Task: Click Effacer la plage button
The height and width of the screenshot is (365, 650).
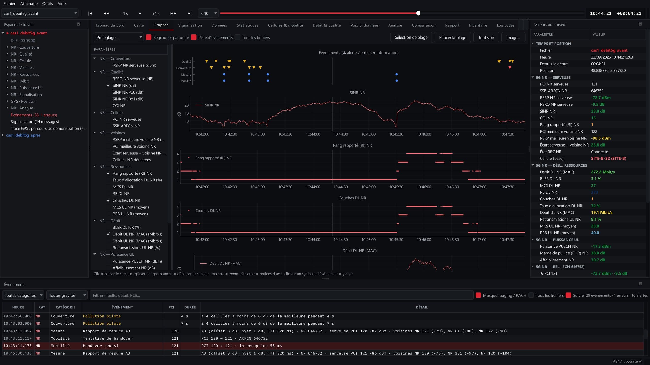Action: (x=452, y=37)
